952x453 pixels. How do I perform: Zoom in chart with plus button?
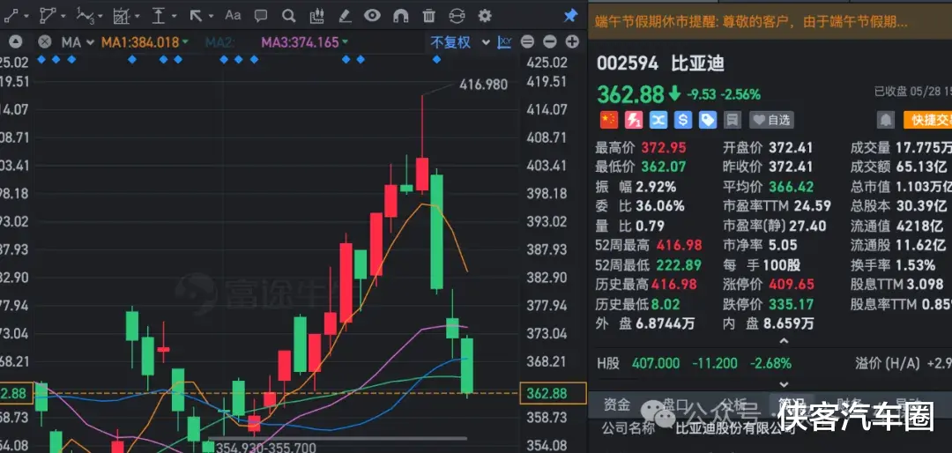(x=572, y=42)
